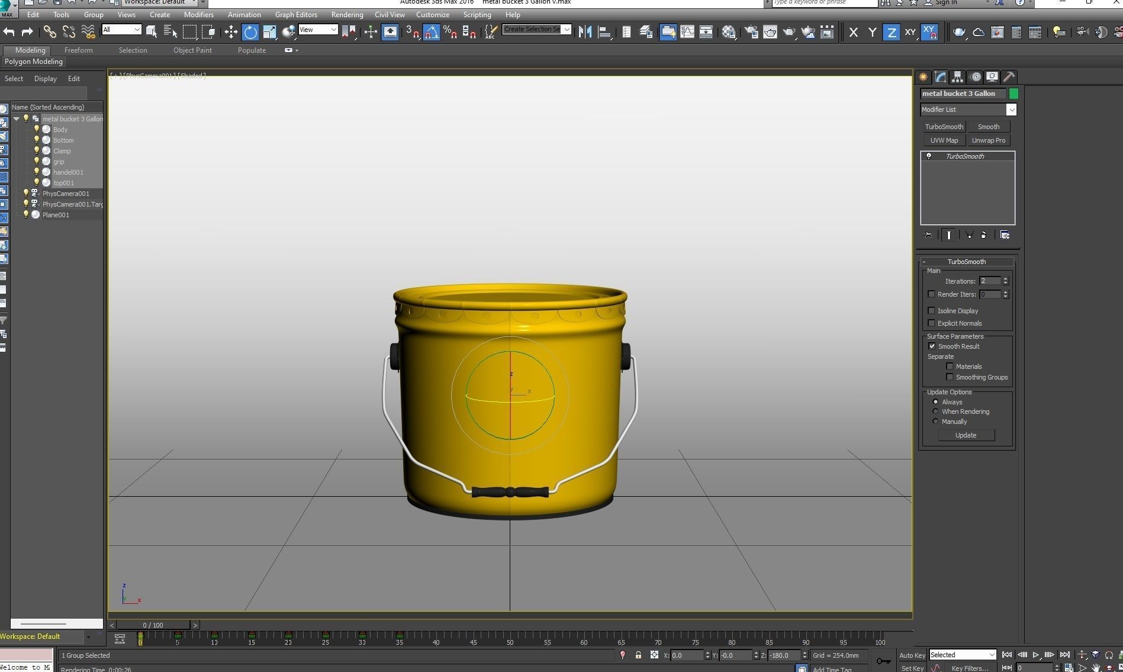Image resolution: width=1123 pixels, height=672 pixels.
Task: Open the Graph Editors menu
Action: (x=296, y=15)
